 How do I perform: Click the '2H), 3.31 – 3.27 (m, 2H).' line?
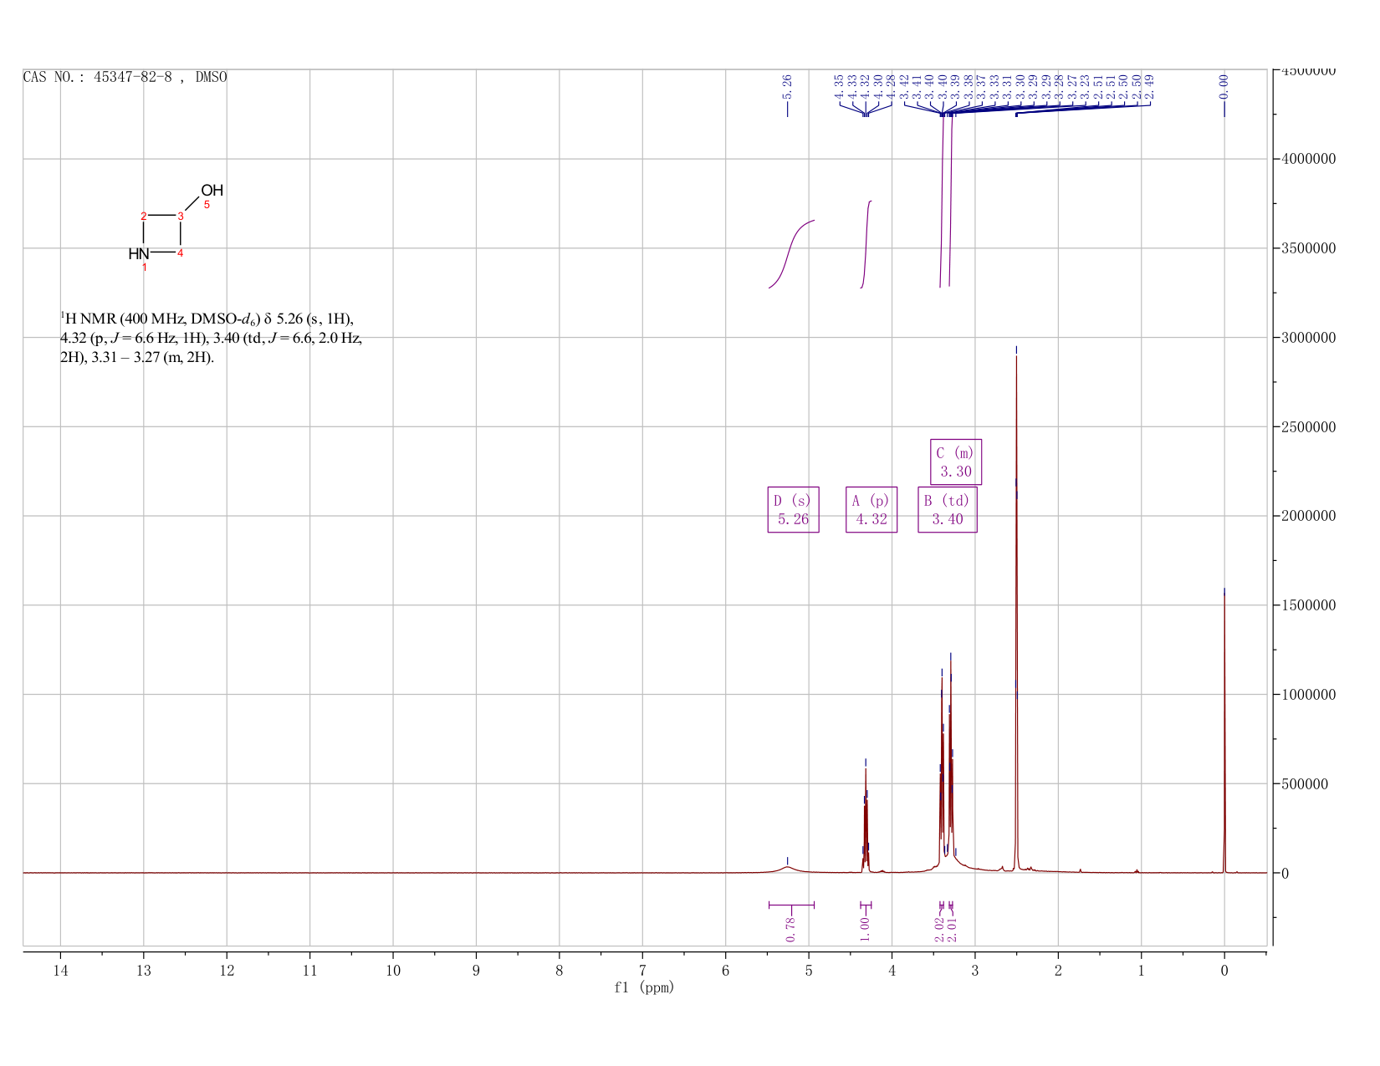coord(137,357)
